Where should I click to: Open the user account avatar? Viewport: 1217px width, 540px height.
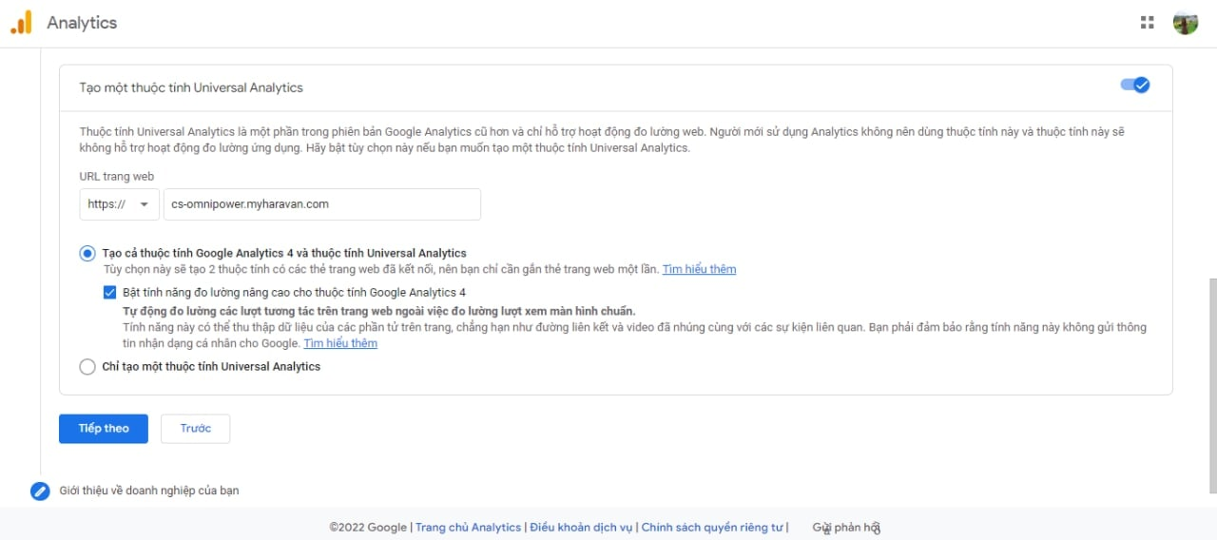pos(1186,23)
